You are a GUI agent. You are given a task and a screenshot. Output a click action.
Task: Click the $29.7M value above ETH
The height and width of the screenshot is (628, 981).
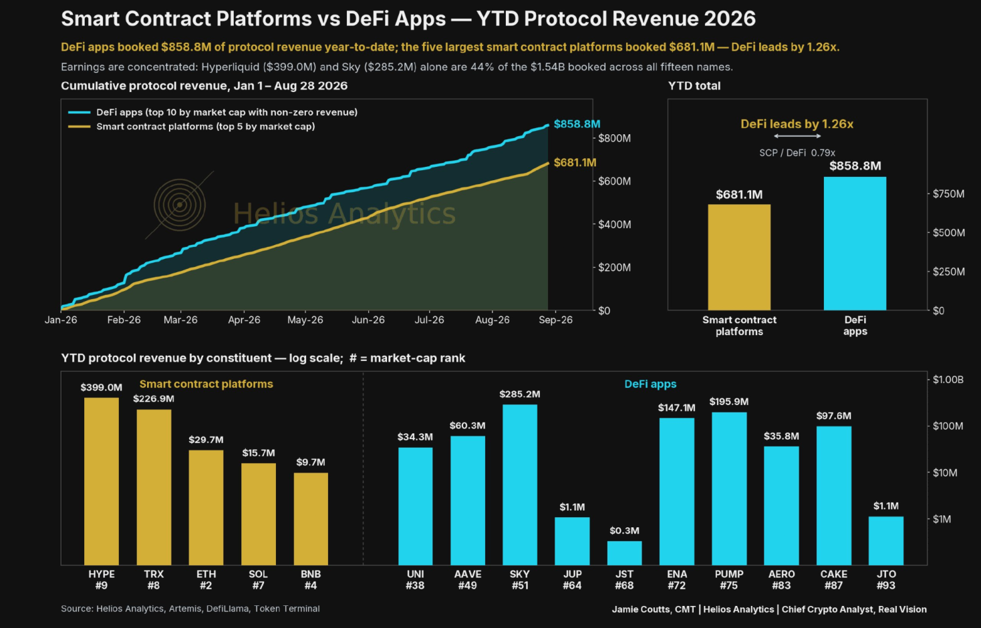(x=206, y=440)
